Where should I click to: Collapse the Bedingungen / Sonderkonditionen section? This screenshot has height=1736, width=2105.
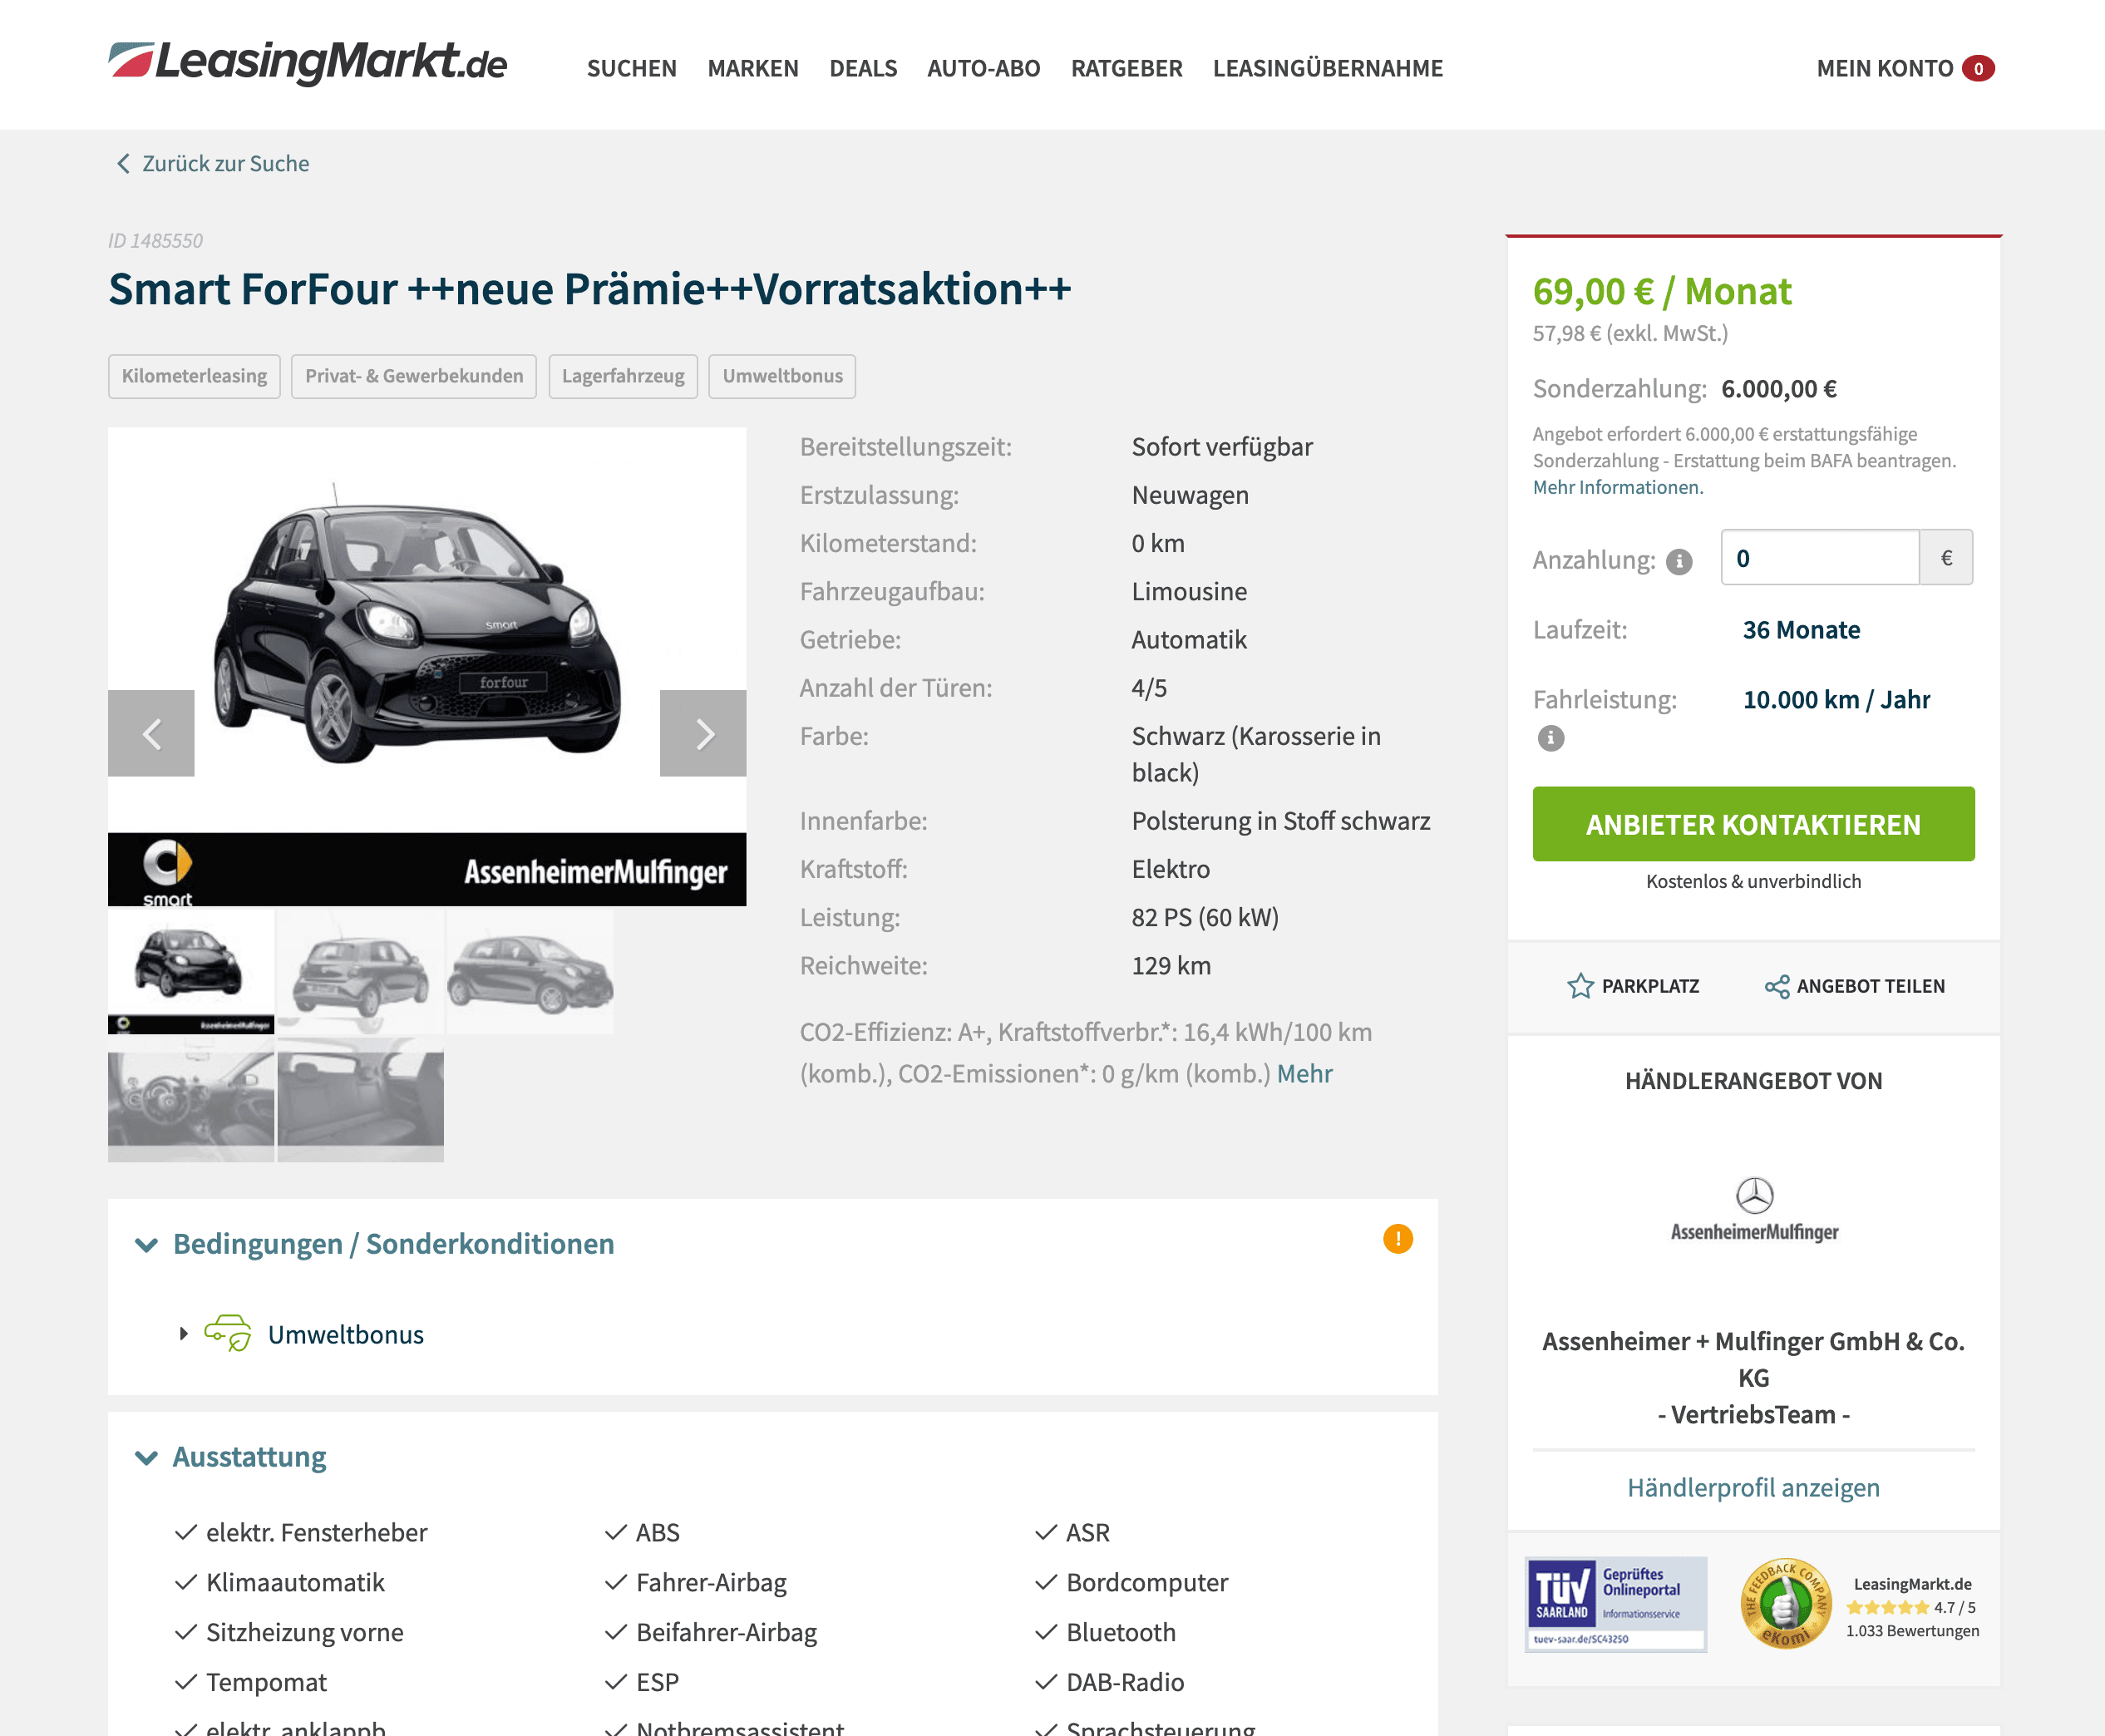pos(146,1244)
